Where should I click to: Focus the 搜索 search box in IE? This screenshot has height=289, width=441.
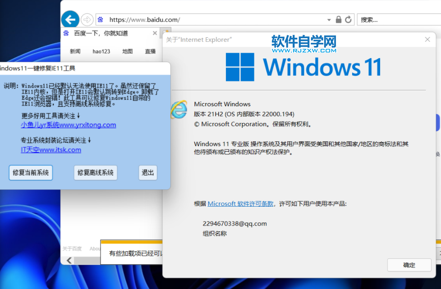[x=399, y=20]
